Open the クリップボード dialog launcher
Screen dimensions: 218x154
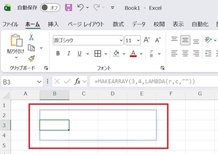click(x=46, y=68)
